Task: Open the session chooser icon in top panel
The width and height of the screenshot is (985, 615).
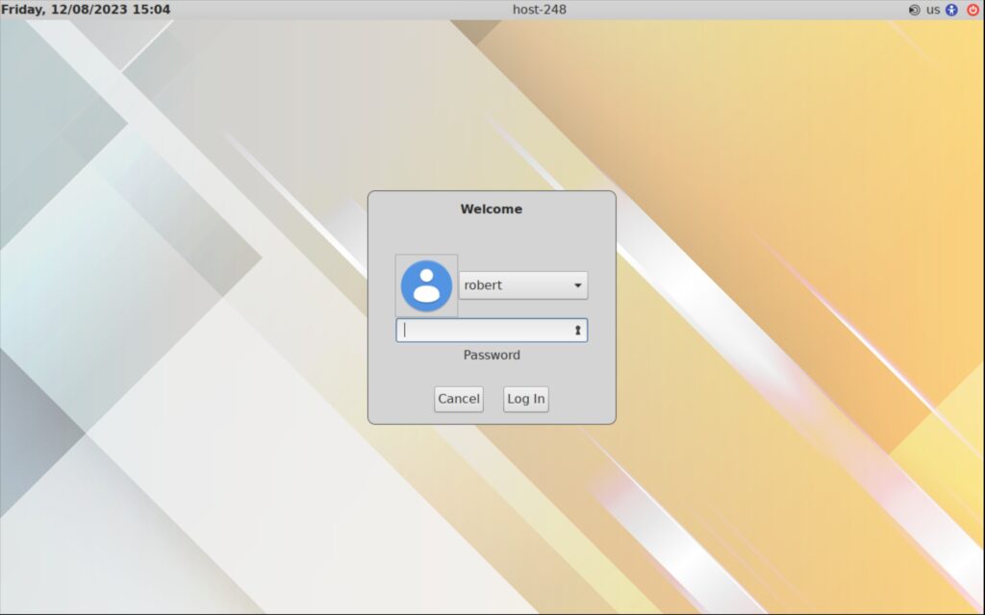Action: pyautogui.click(x=914, y=10)
